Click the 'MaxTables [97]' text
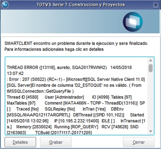This screenshot has width=161, height=149. [21, 103]
